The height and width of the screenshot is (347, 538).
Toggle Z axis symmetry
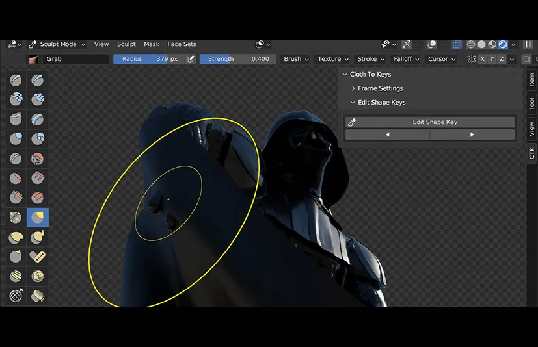[502, 59]
